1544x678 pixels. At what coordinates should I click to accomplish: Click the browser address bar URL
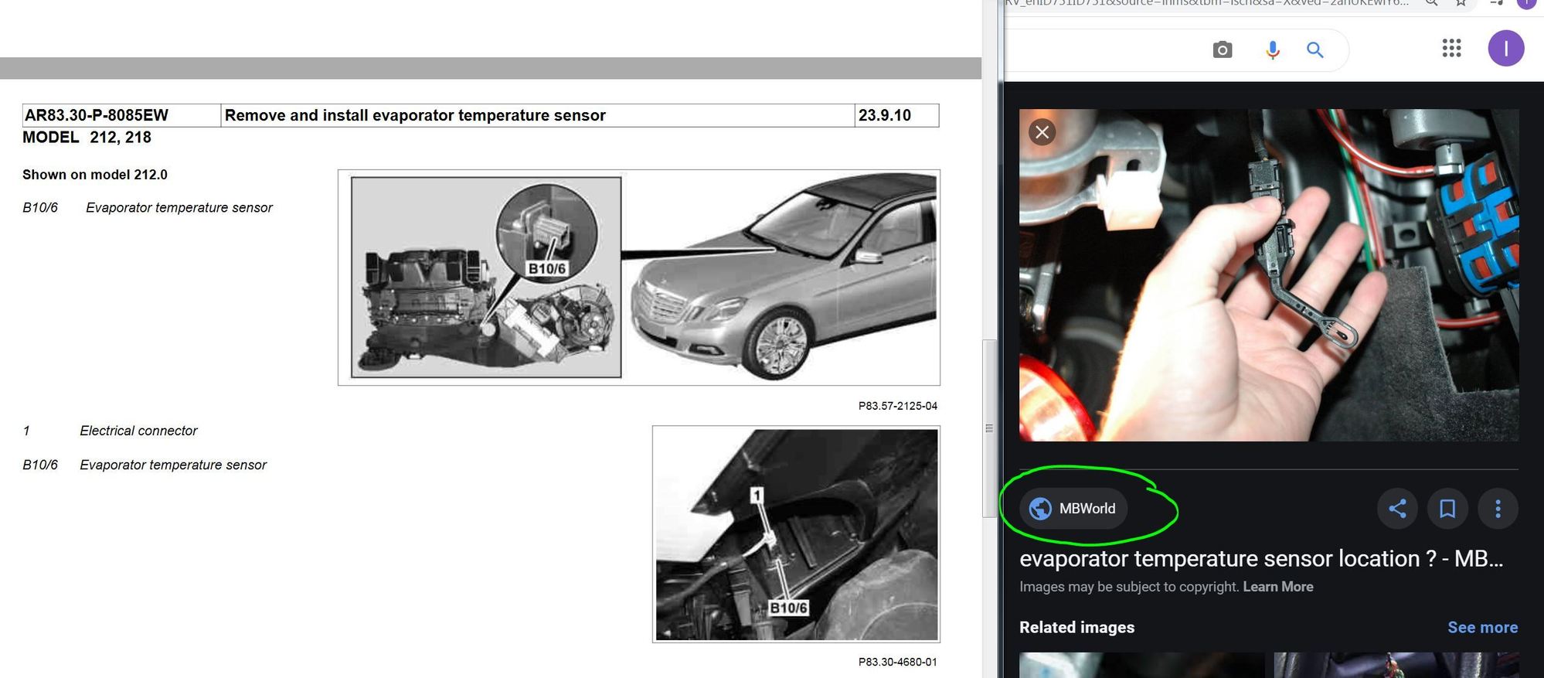1206,3
